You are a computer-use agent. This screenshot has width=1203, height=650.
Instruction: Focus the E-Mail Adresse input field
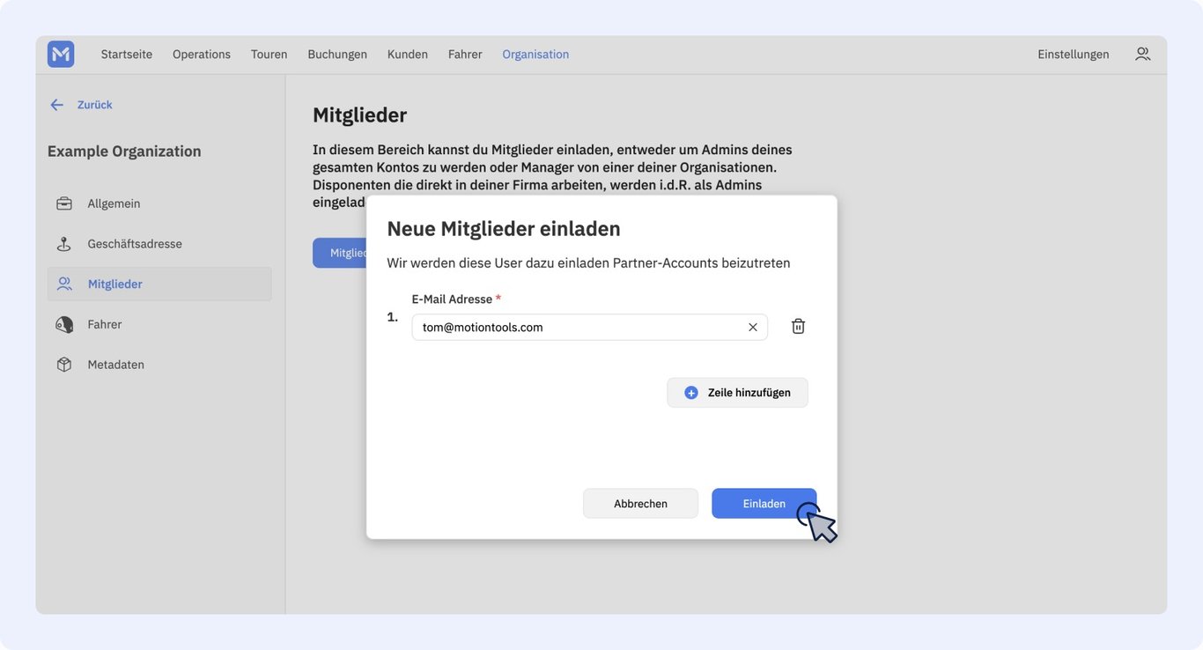590,328
